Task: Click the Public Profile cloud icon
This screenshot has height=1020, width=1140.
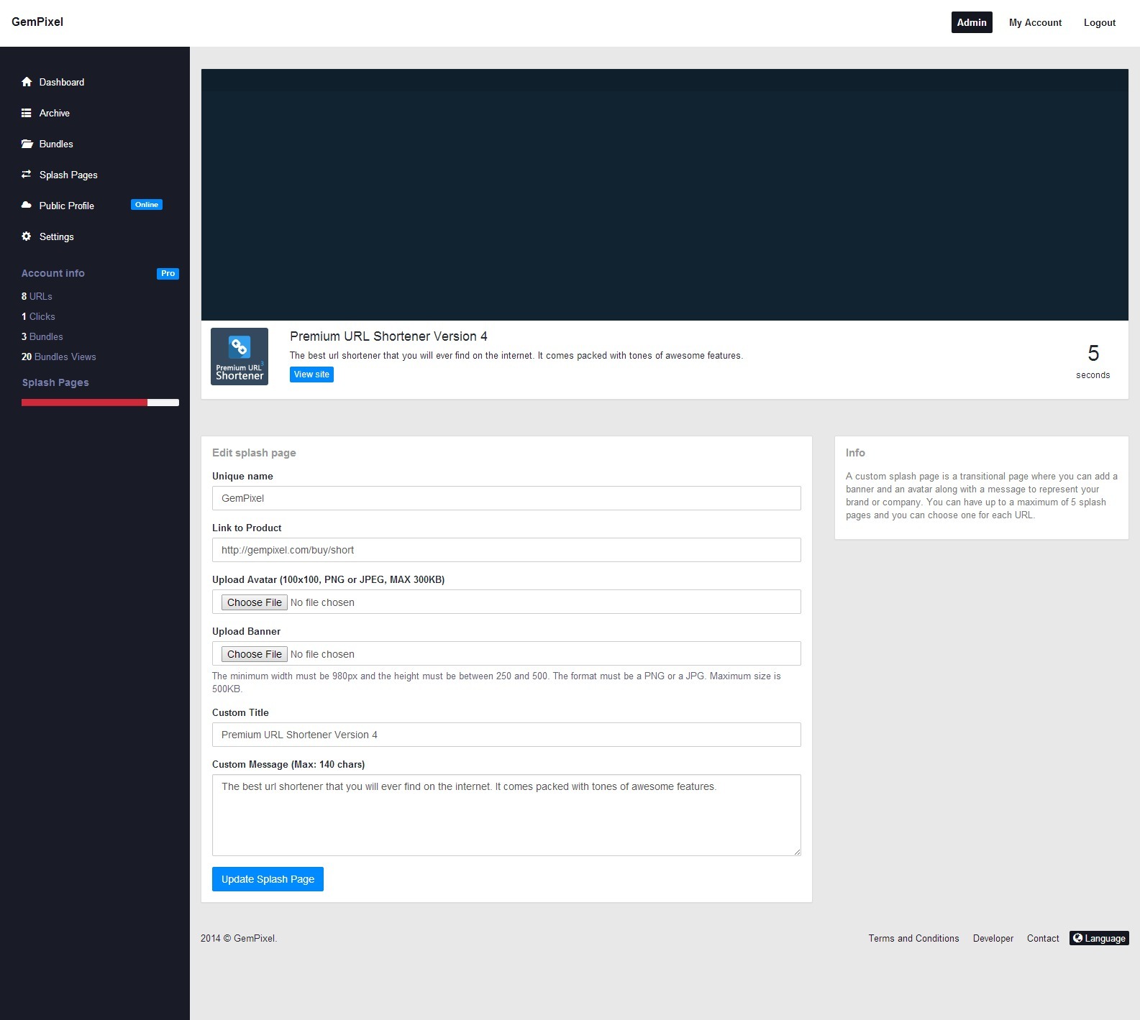Action: tap(27, 206)
